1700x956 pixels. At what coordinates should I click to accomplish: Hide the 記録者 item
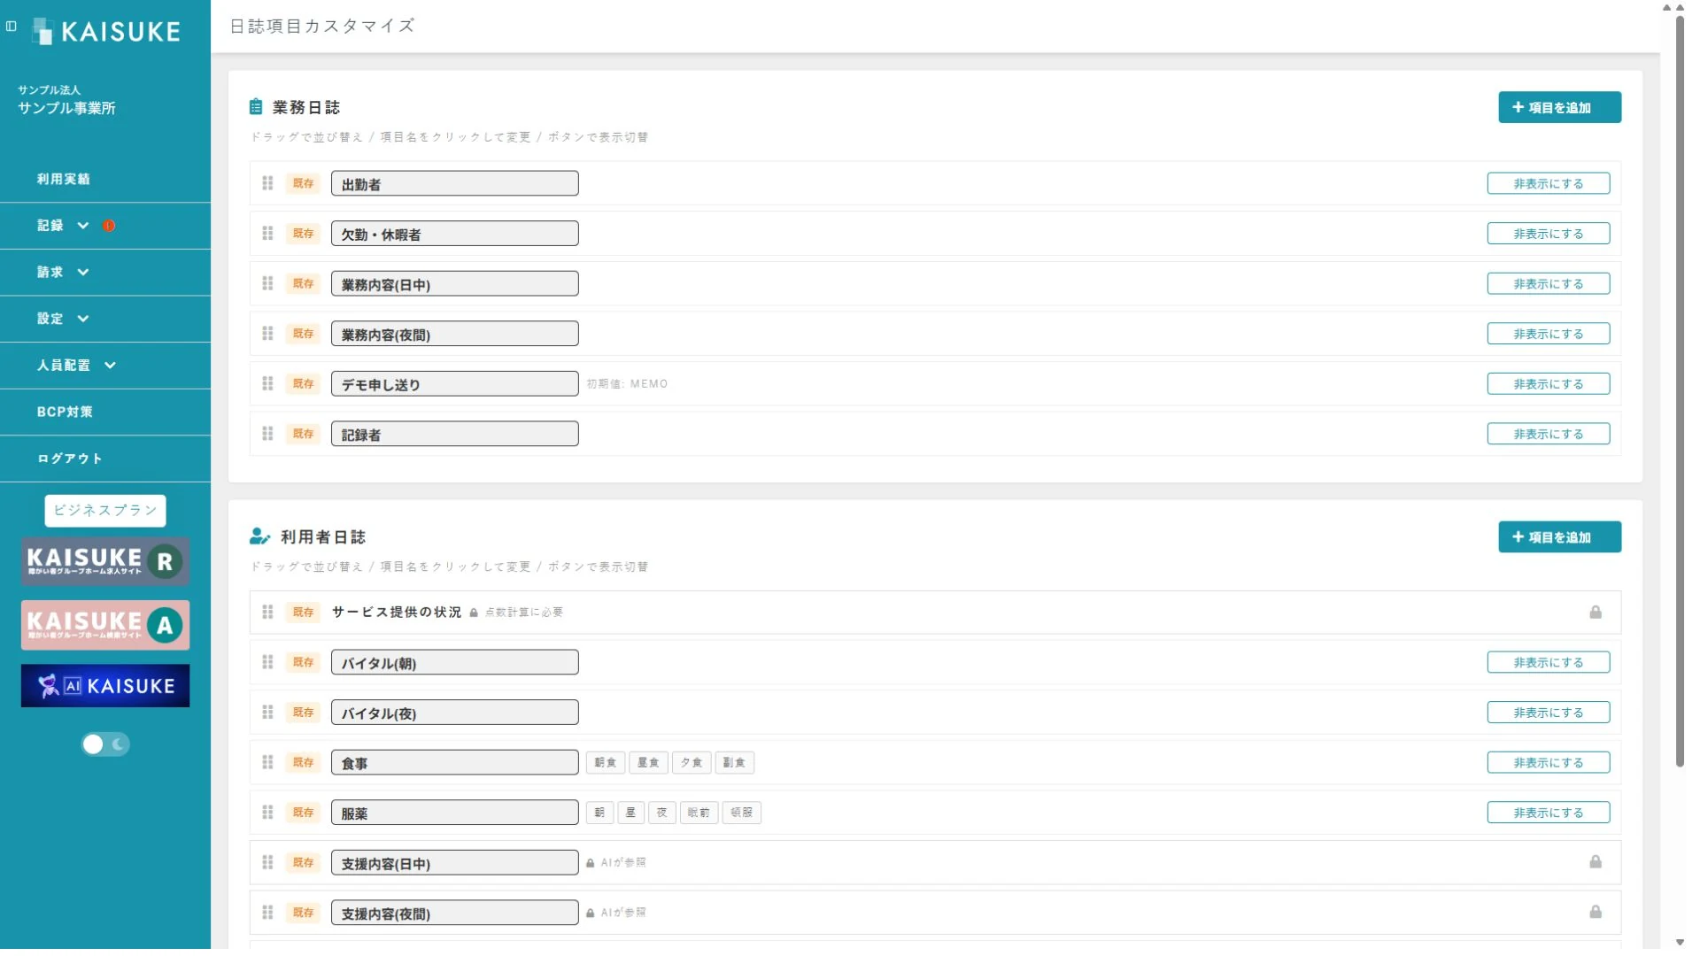point(1548,434)
